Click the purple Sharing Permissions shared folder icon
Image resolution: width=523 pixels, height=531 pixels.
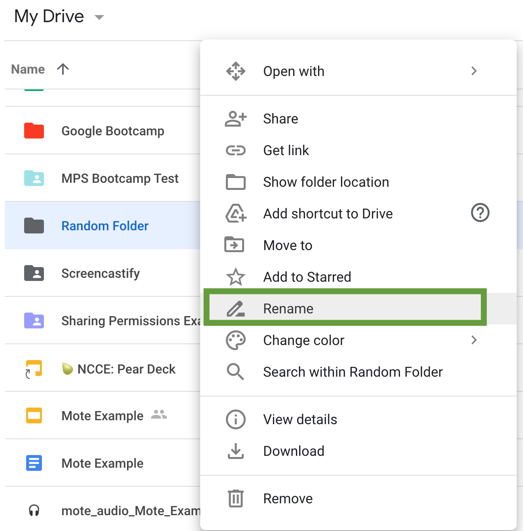[34, 320]
